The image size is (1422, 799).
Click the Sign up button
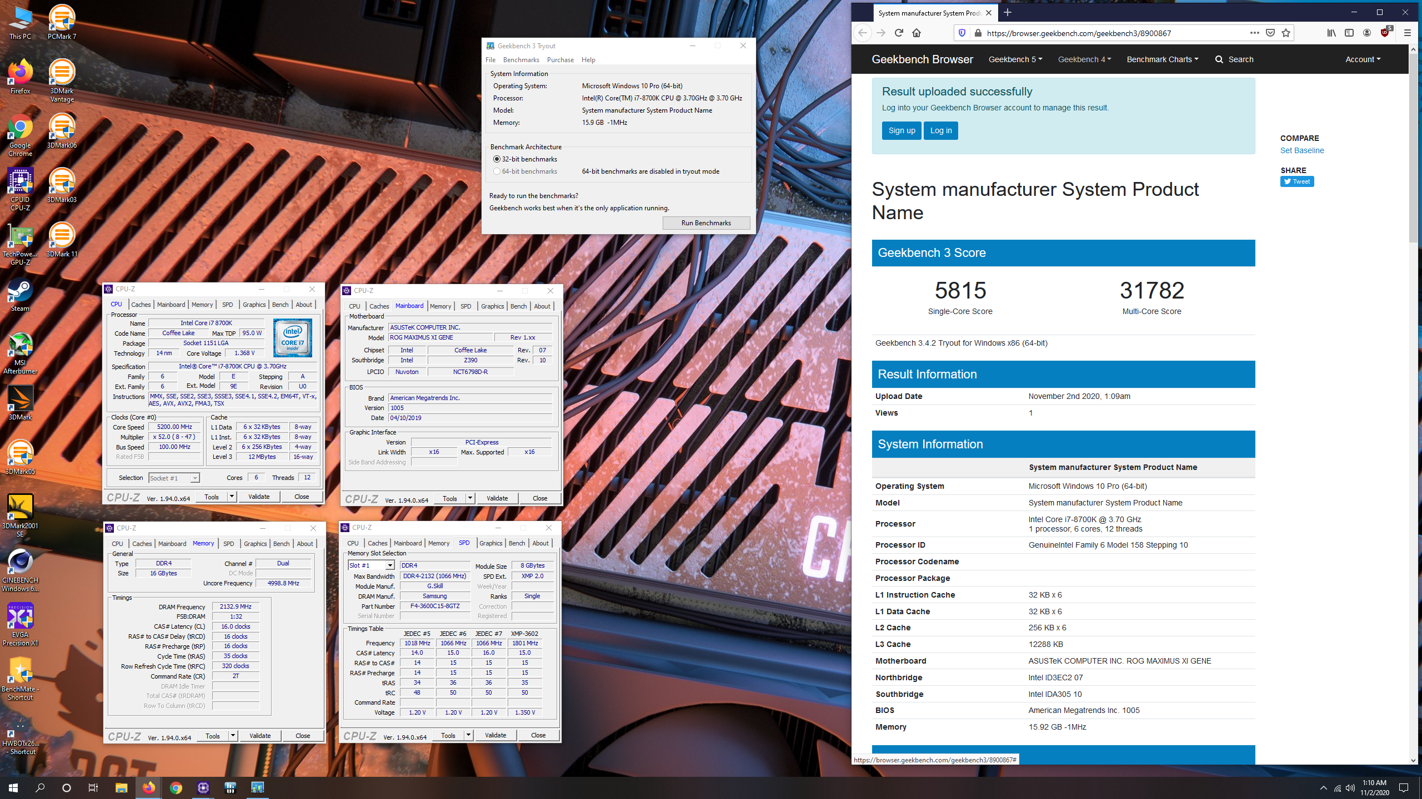(902, 130)
